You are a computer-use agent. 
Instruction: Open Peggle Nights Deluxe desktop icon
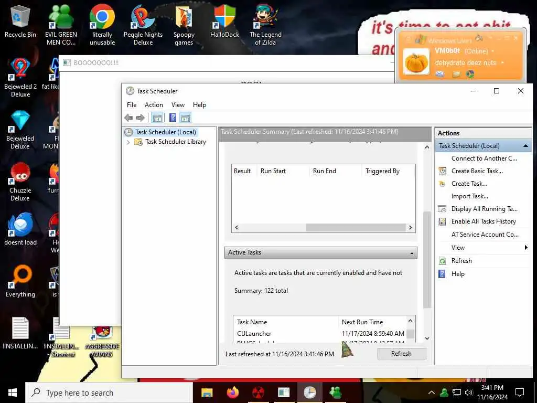click(143, 25)
